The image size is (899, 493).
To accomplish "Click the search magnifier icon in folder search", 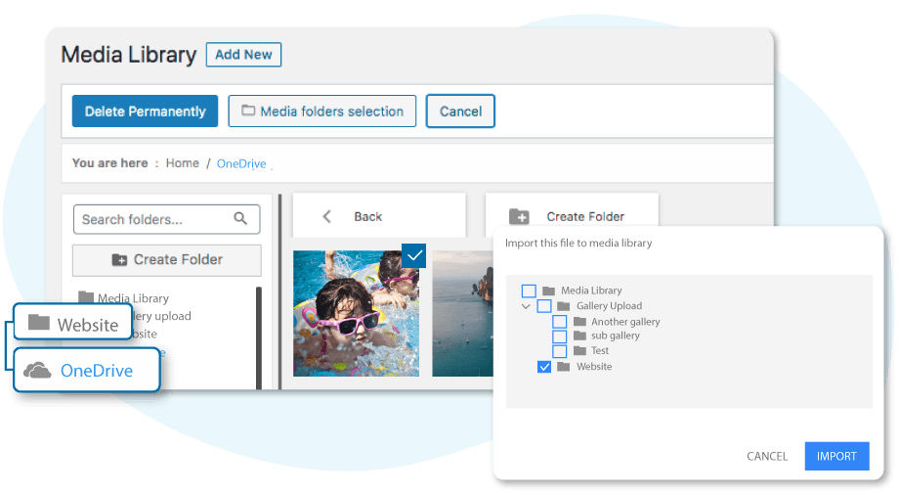I will click(x=240, y=219).
